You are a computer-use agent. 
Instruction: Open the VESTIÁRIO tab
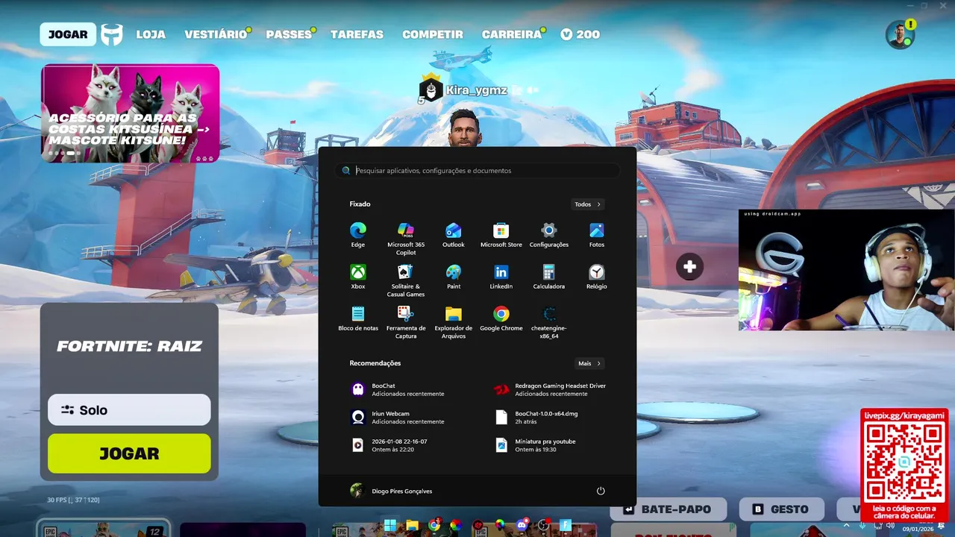point(216,34)
